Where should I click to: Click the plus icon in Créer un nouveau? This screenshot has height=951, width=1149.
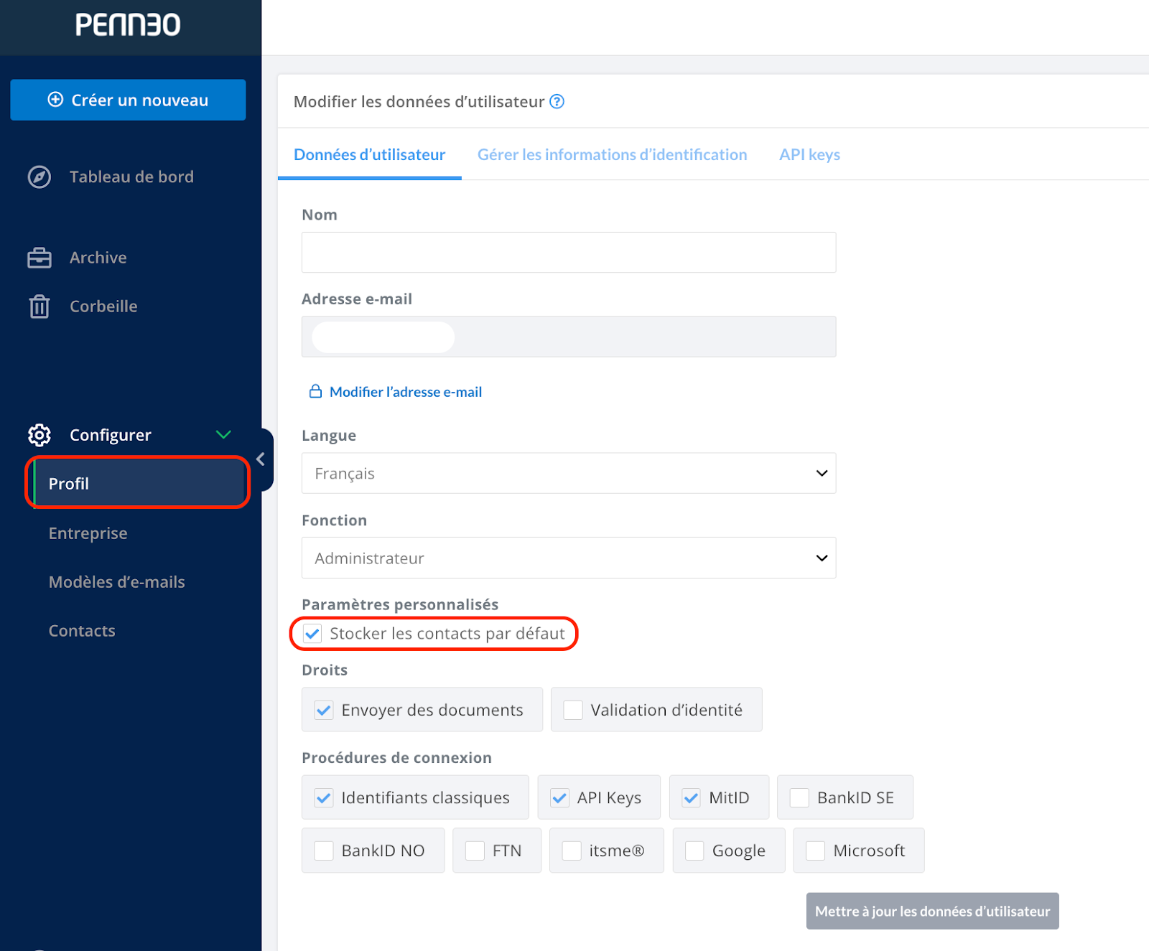(x=55, y=100)
